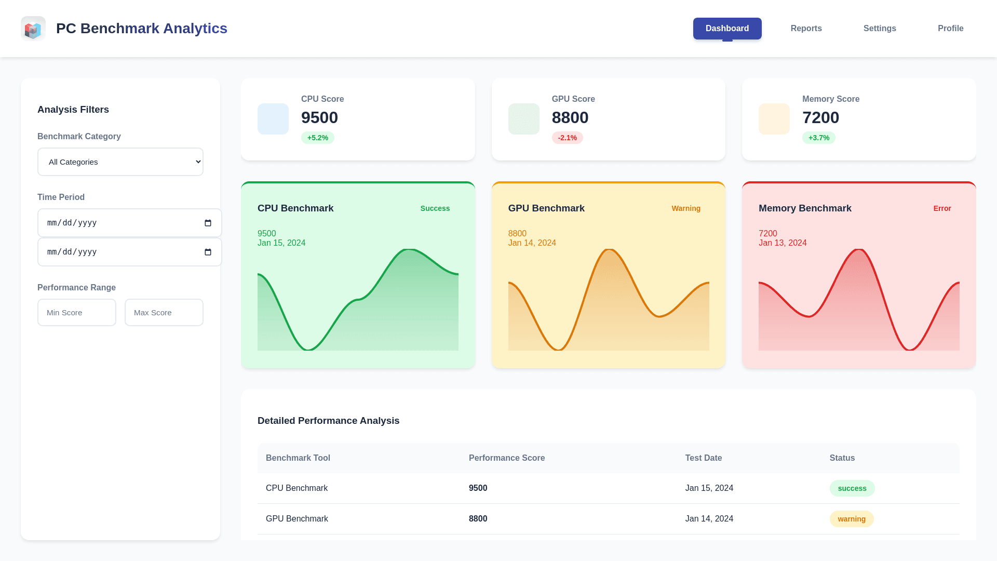Focus the Min Score input field
The image size is (997, 561).
pyautogui.click(x=77, y=313)
